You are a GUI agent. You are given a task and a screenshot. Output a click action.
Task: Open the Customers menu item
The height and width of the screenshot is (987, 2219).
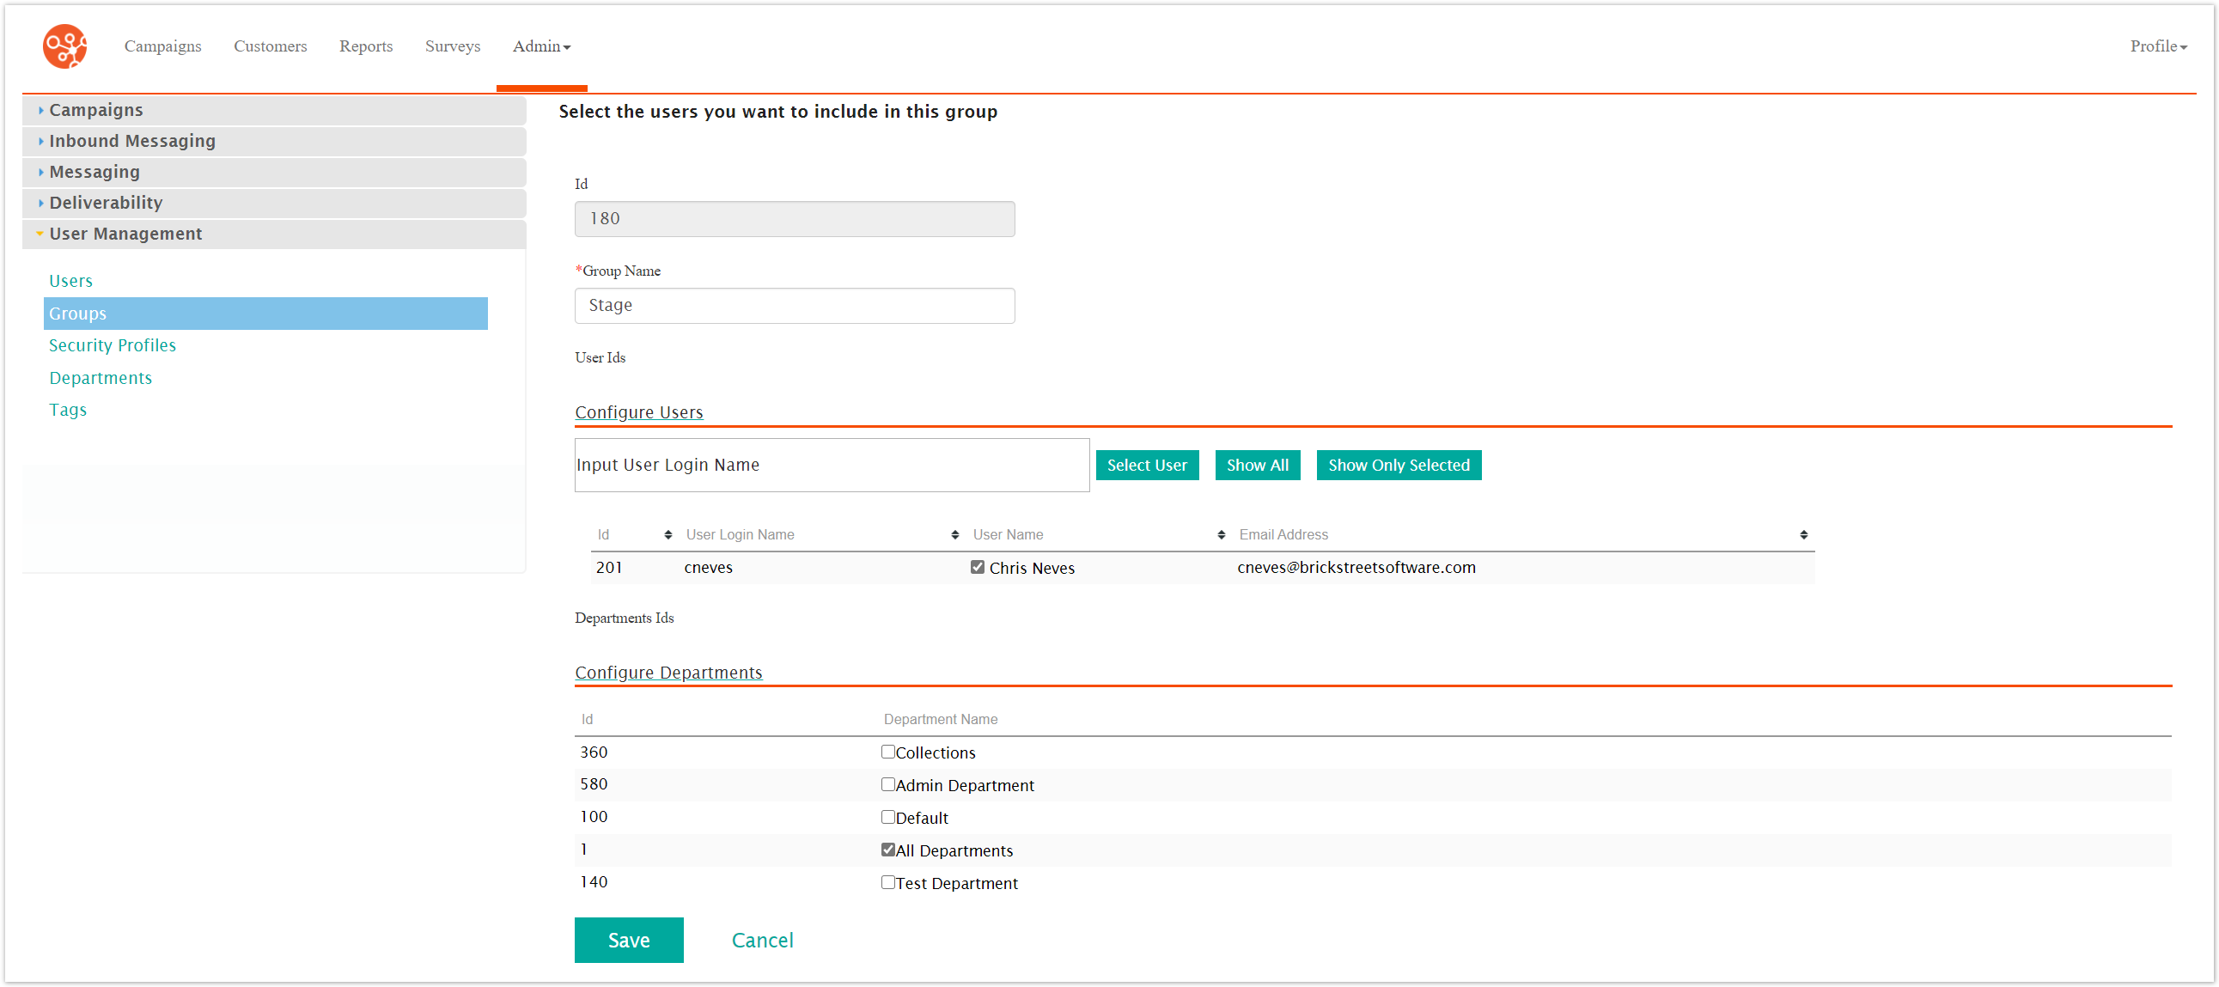pyautogui.click(x=270, y=46)
